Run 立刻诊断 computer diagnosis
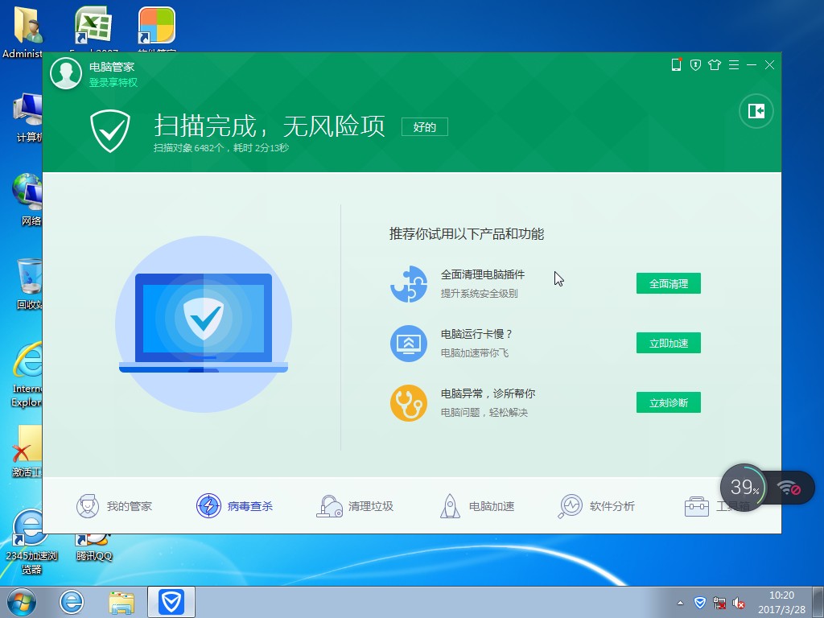The width and height of the screenshot is (824, 618). click(669, 402)
